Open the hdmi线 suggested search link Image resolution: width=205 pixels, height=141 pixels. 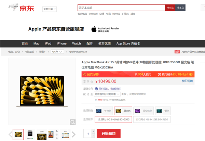116,14
